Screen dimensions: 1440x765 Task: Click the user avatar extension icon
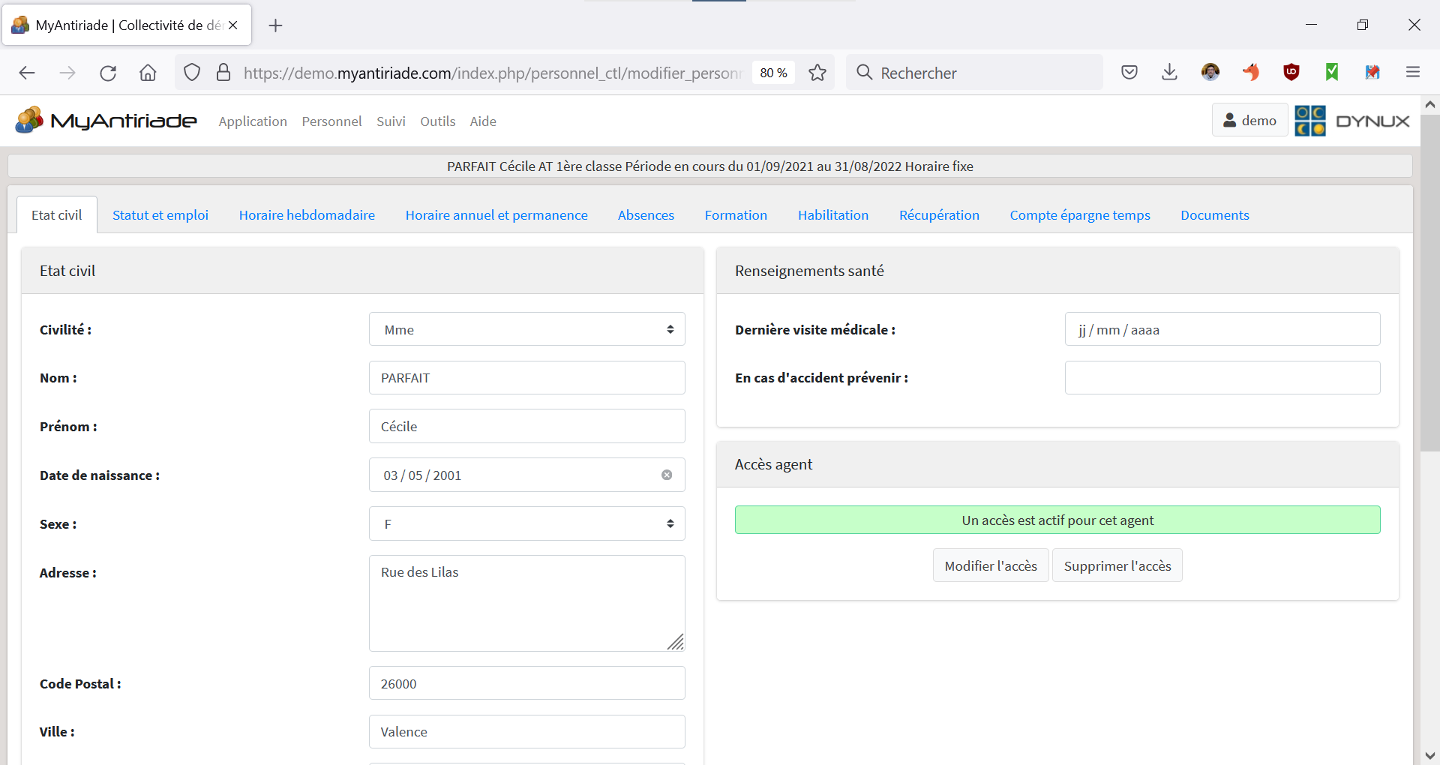point(1210,72)
